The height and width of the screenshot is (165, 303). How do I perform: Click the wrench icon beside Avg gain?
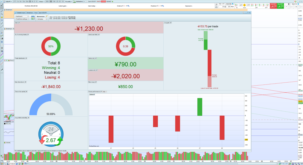point(172,23)
